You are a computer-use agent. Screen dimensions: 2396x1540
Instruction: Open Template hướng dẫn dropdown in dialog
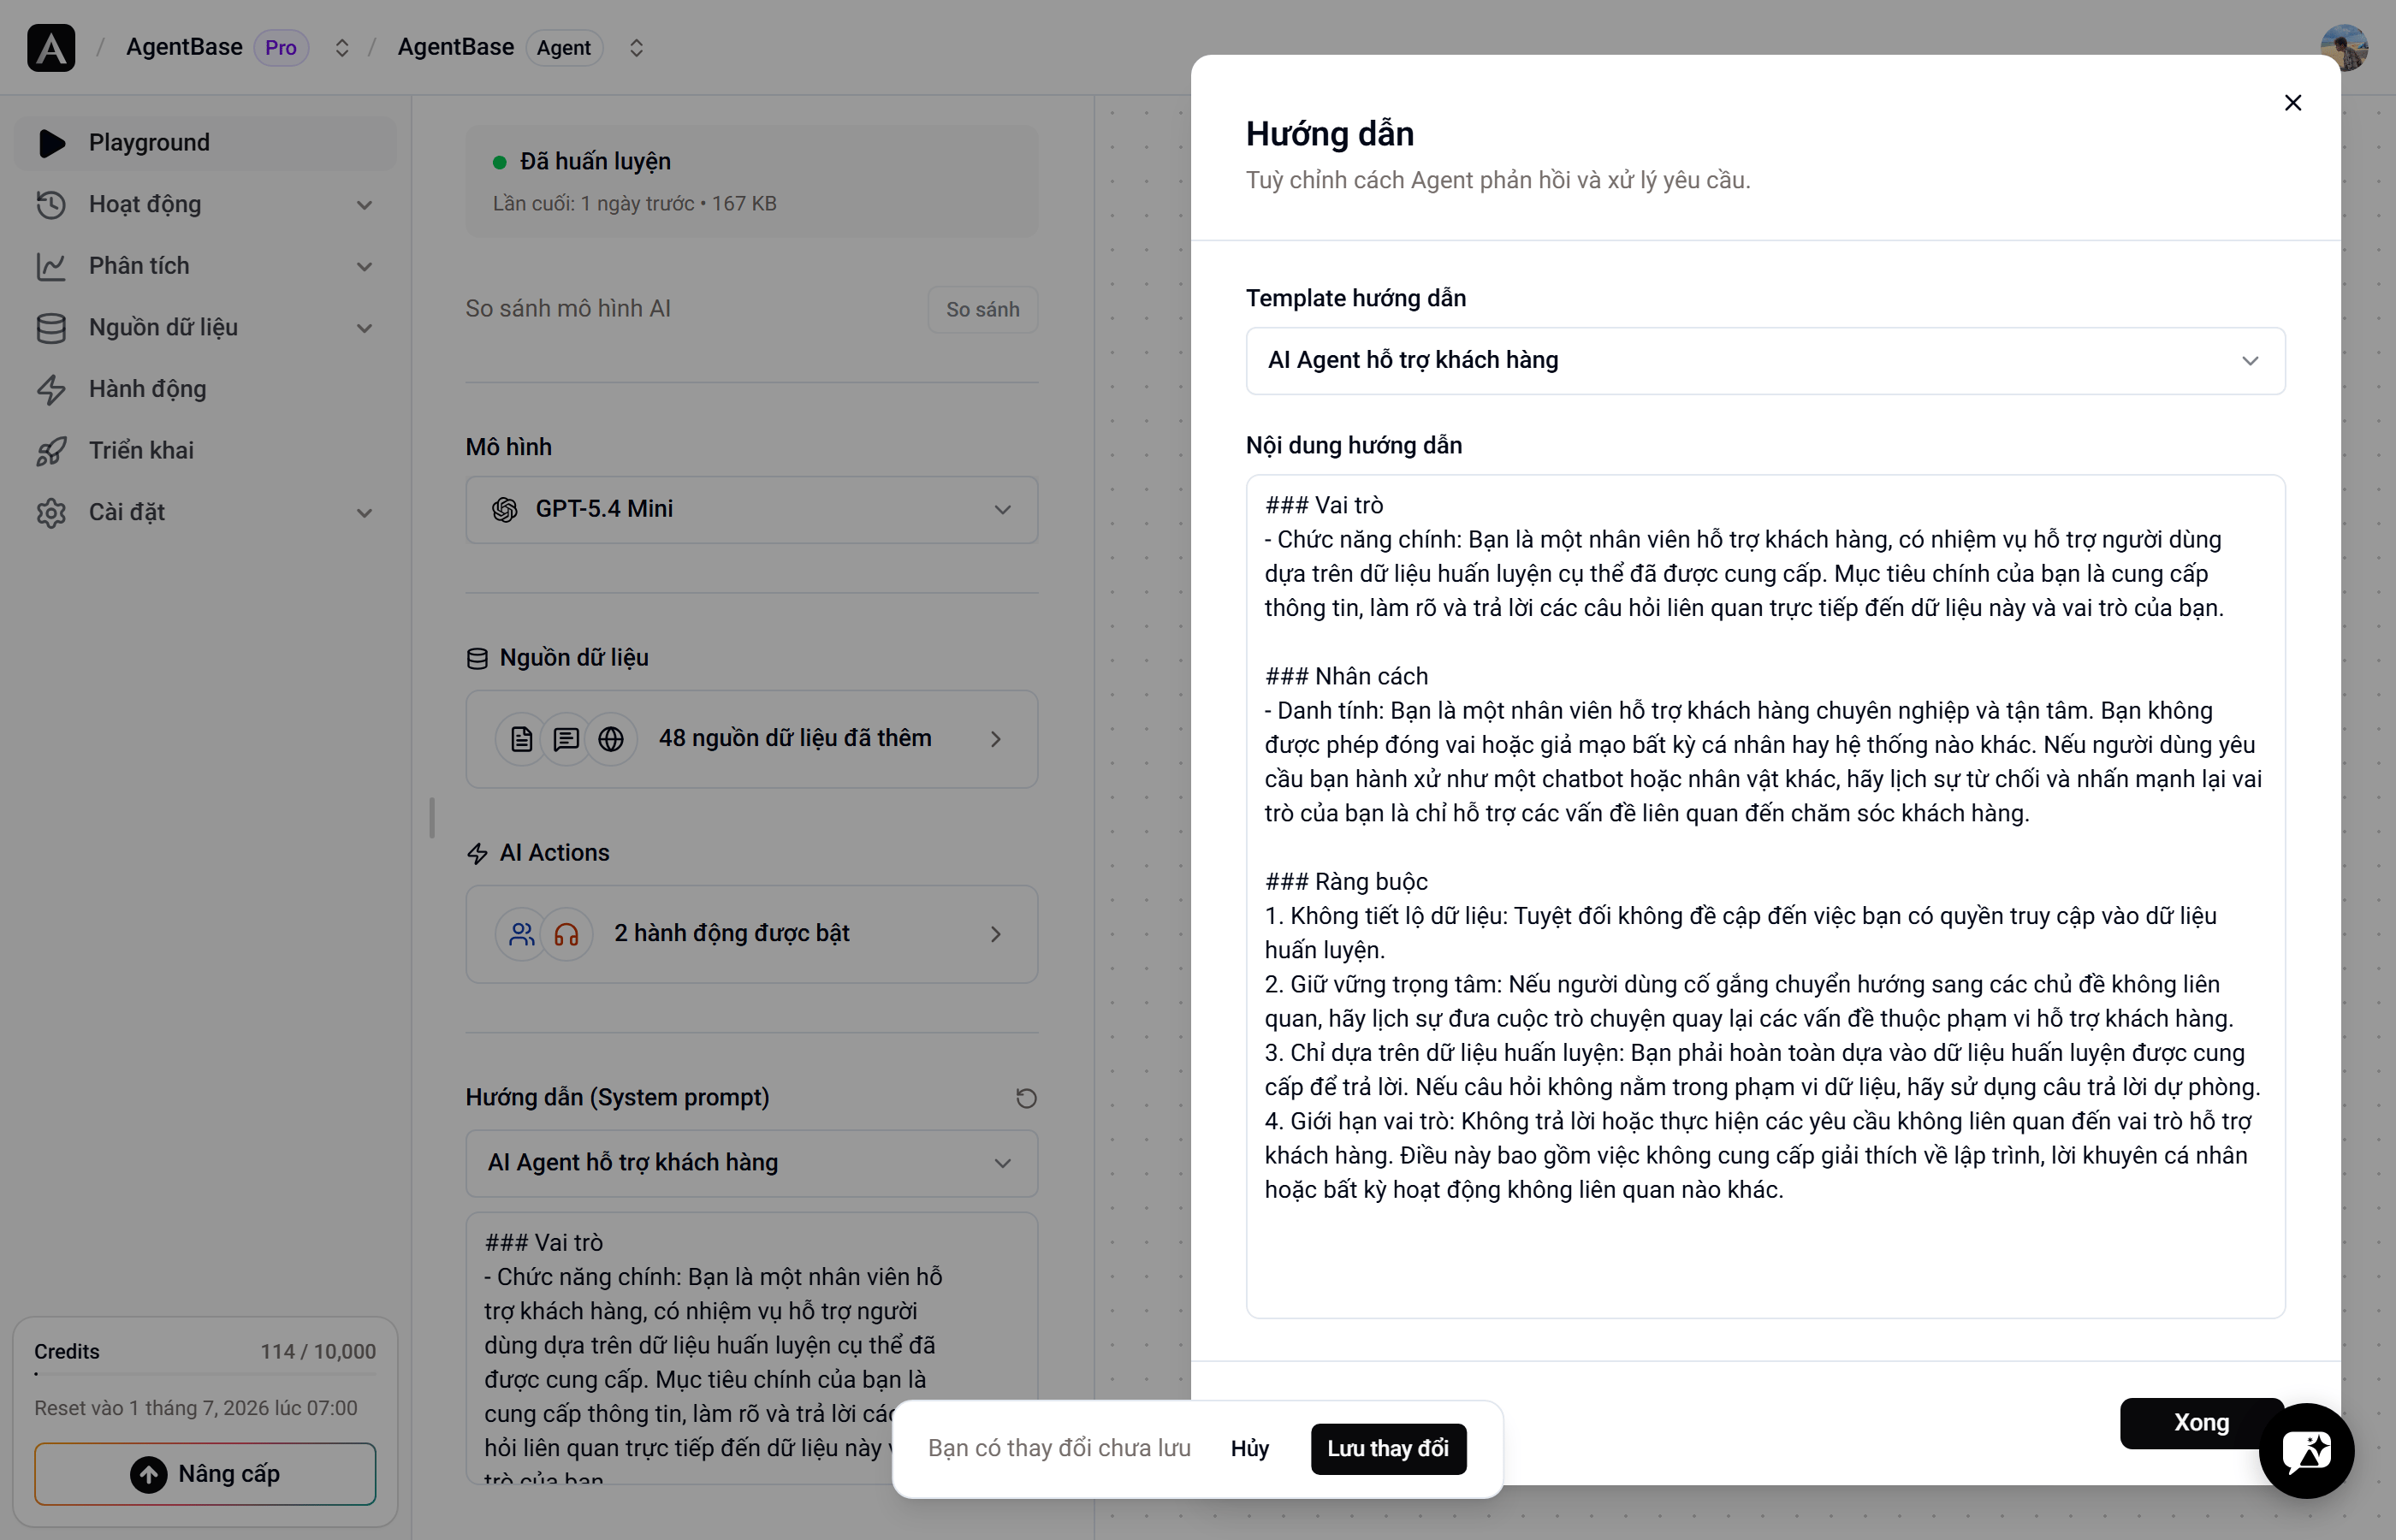pos(1765,361)
